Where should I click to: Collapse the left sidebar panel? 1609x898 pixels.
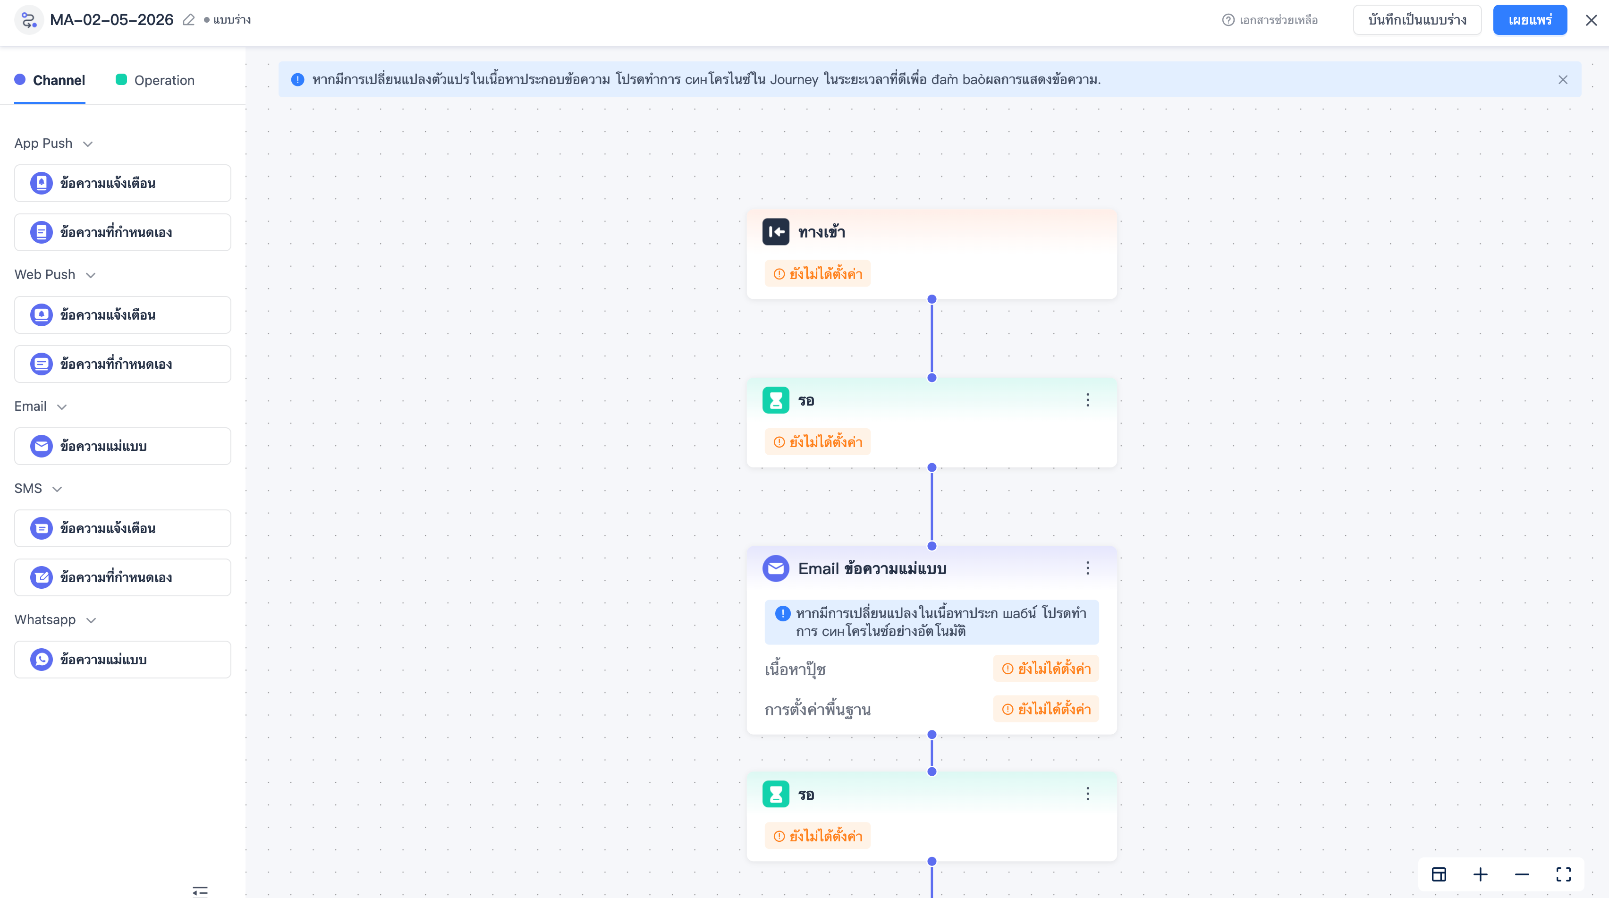tap(200, 890)
